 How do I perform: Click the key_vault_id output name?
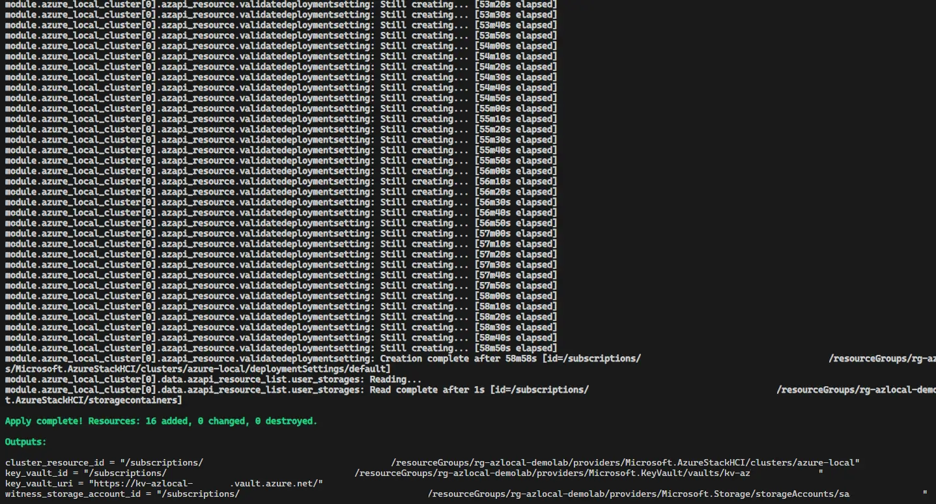click(x=34, y=473)
